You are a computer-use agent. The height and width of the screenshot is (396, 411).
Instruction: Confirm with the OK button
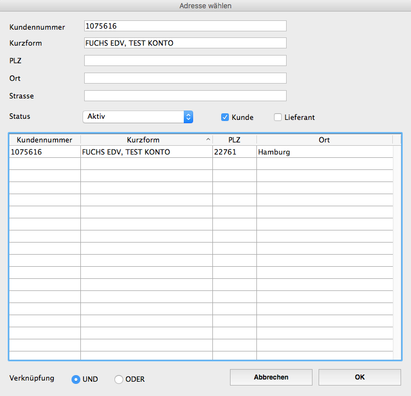point(359,377)
